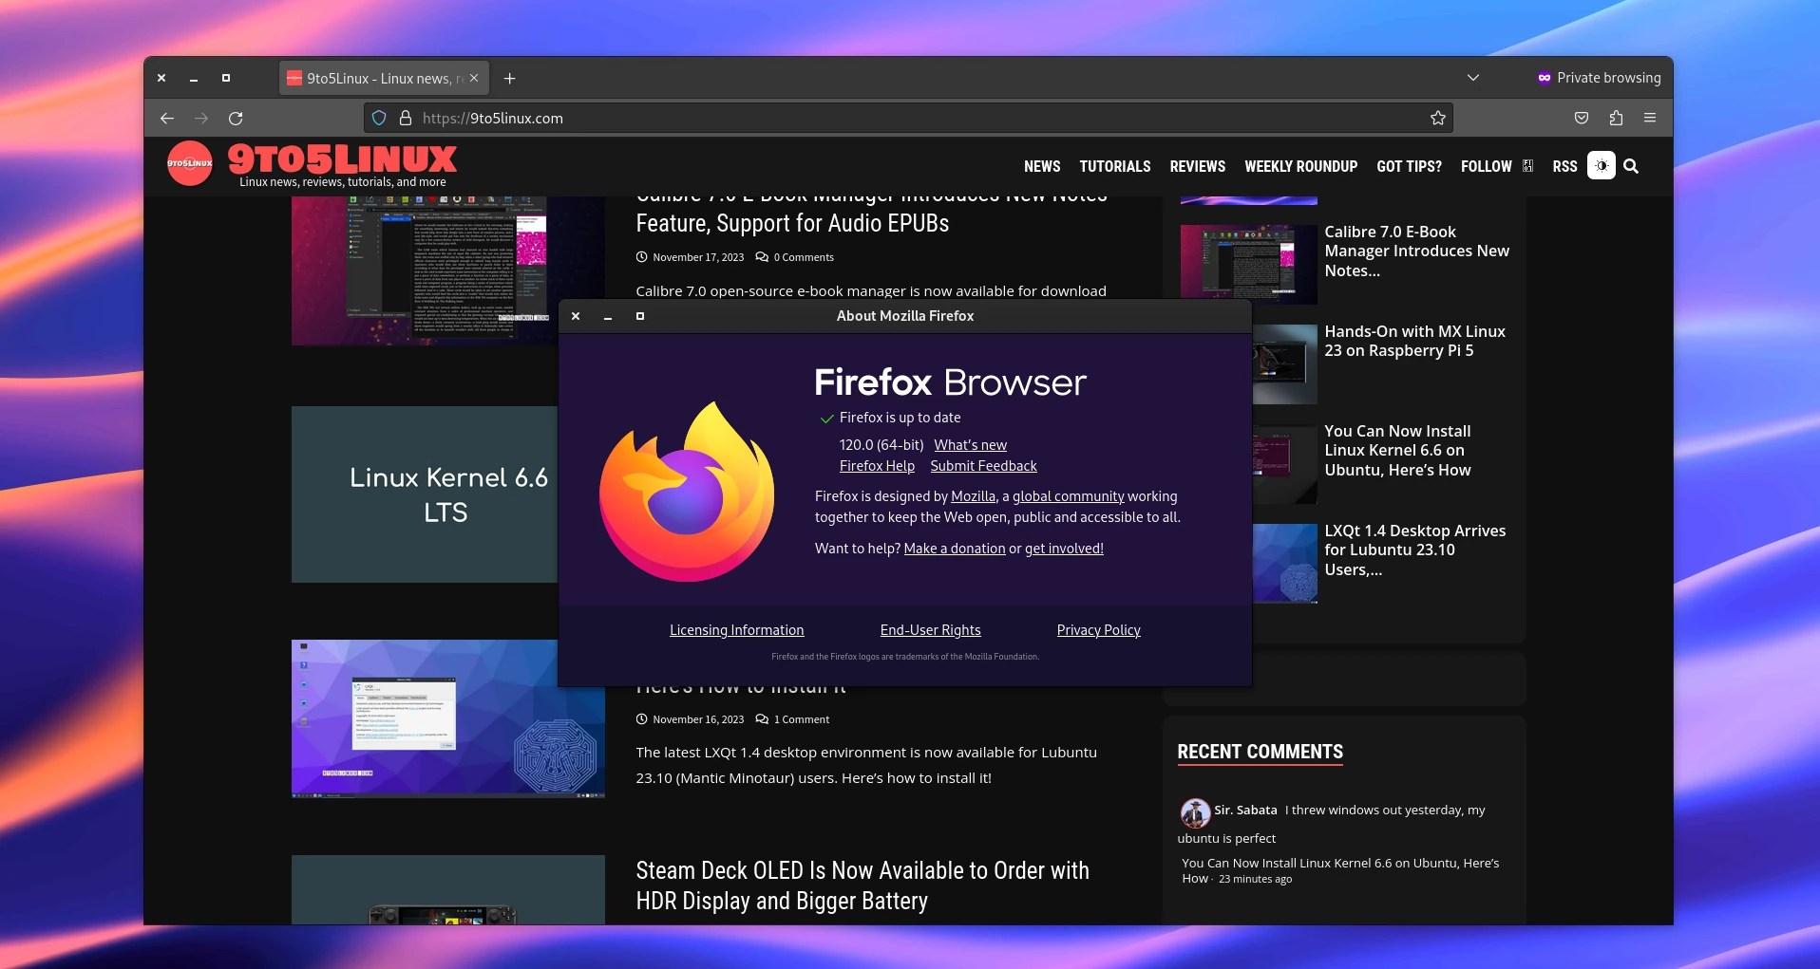Click Submit Feedback link
This screenshot has width=1820, height=969.
click(983, 466)
